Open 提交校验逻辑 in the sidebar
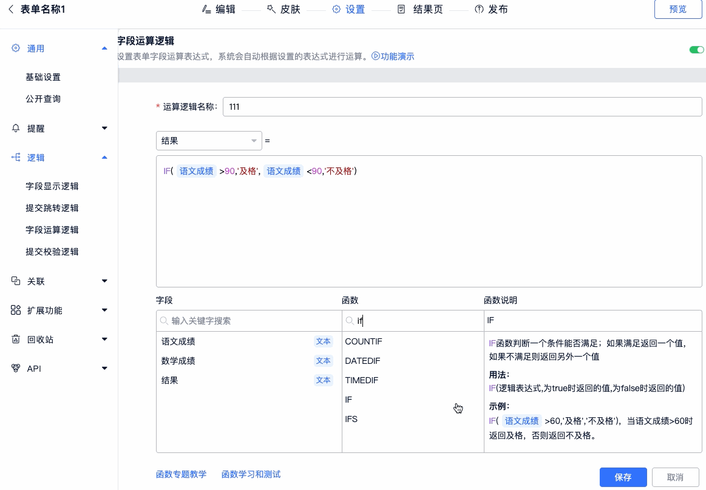Screen dimensions: 706x490 pos(52,252)
